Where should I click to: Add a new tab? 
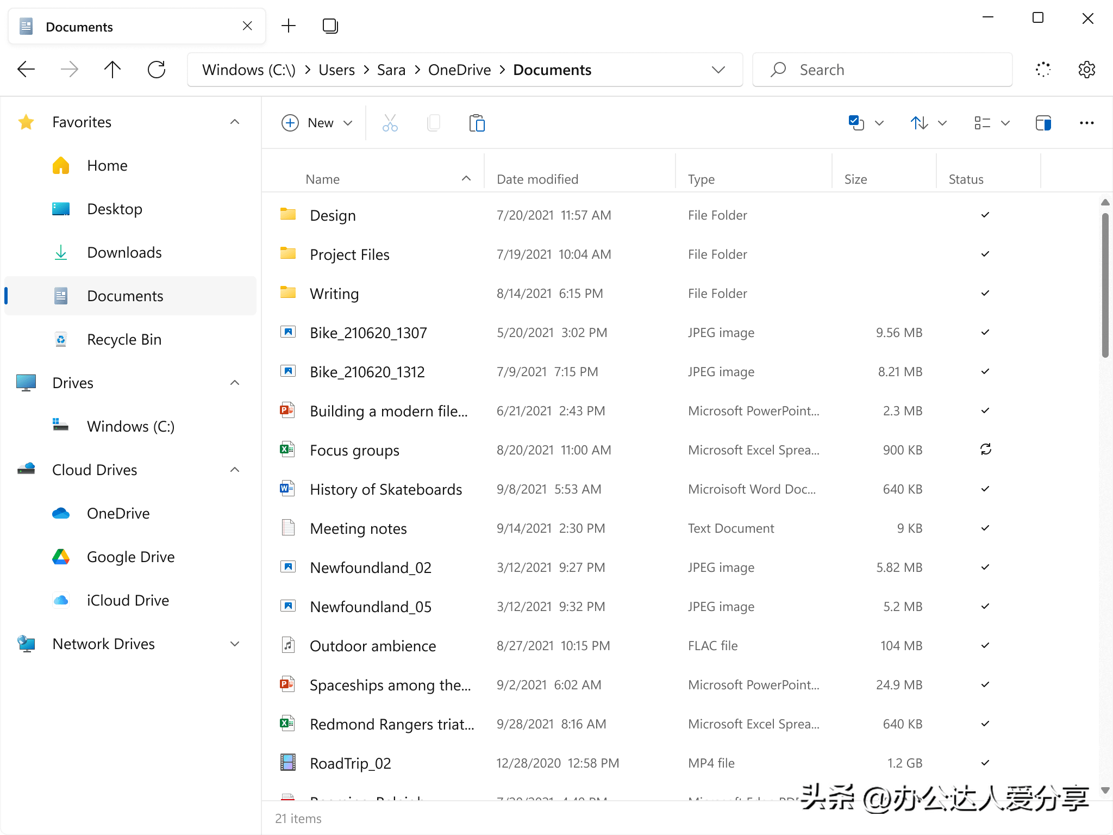(289, 26)
